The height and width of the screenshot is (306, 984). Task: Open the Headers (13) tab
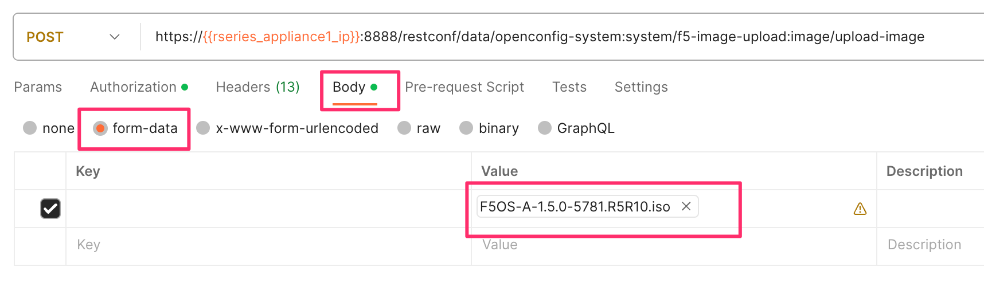tap(257, 87)
